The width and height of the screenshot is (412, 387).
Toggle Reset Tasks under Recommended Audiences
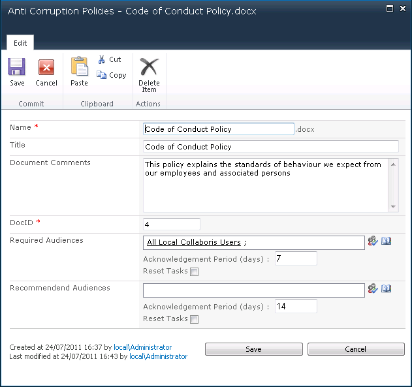[x=194, y=320]
